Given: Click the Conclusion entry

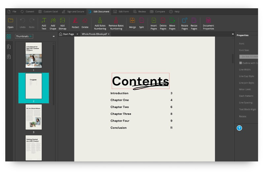Looking at the screenshot, I should 118,128.
